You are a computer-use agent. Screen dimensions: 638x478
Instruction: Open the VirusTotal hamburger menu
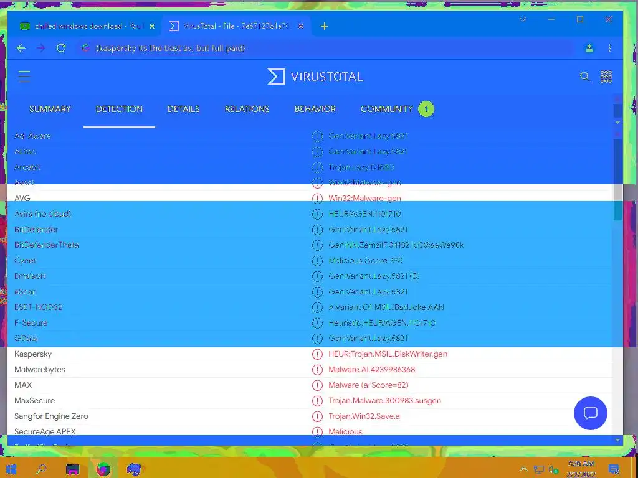[x=24, y=77]
